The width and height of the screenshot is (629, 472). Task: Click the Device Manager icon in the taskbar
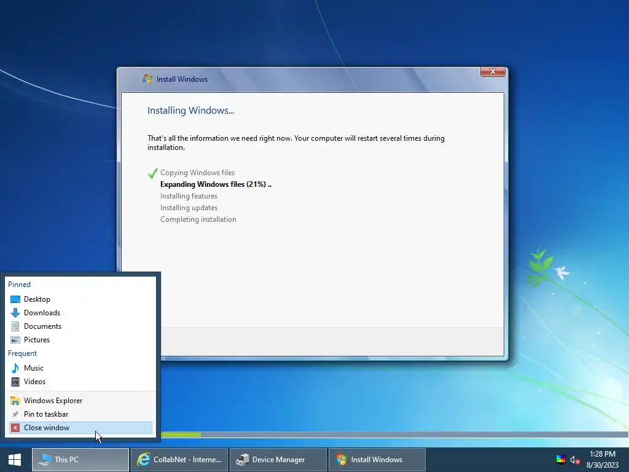(242, 460)
